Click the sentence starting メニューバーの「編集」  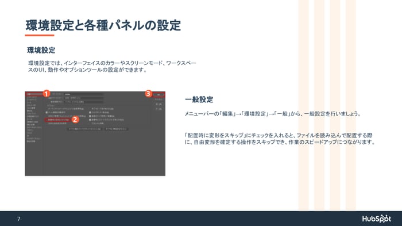[x=273, y=114]
